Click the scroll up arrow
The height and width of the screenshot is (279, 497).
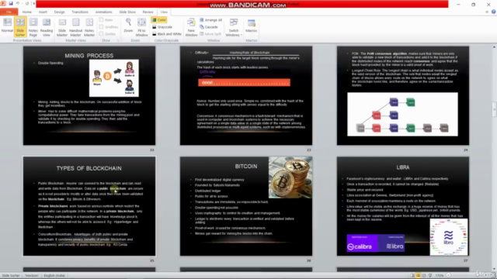point(494,46)
